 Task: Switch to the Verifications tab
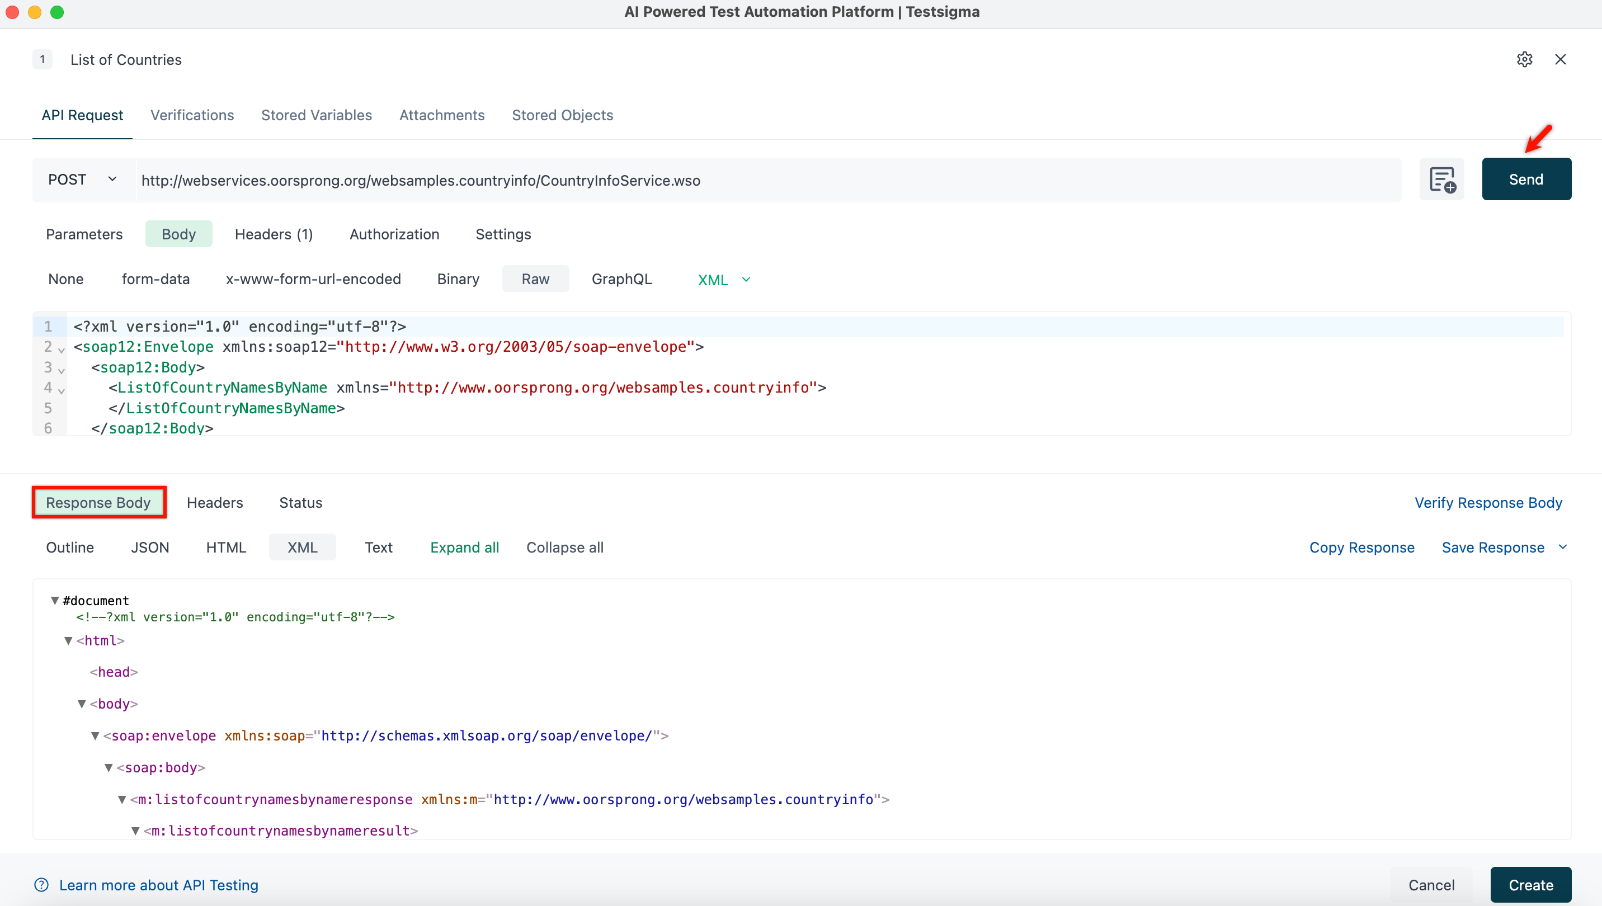pyautogui.click(x=192, y=115)
